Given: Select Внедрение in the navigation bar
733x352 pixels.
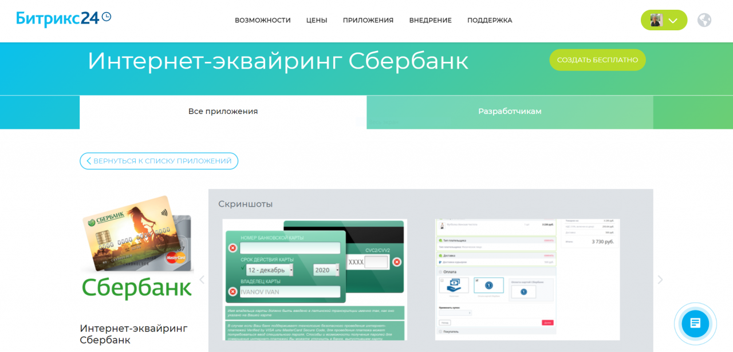Looking at the screenshot, I should click(x=430, y=20).
